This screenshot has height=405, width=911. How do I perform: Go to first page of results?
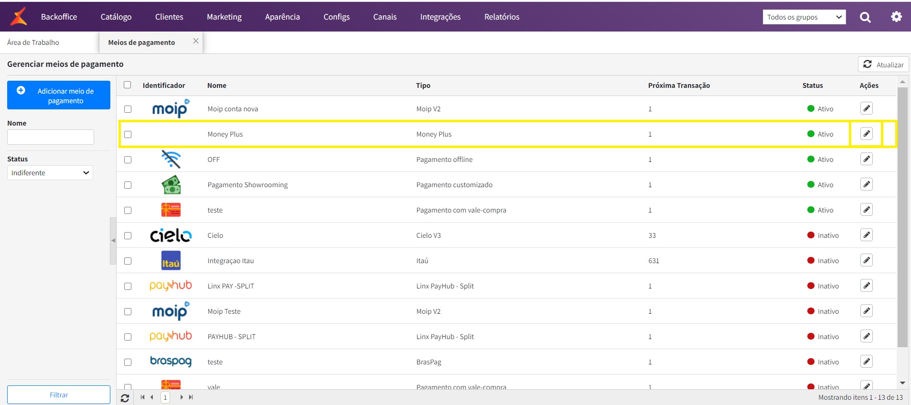(x=142, y=397)
